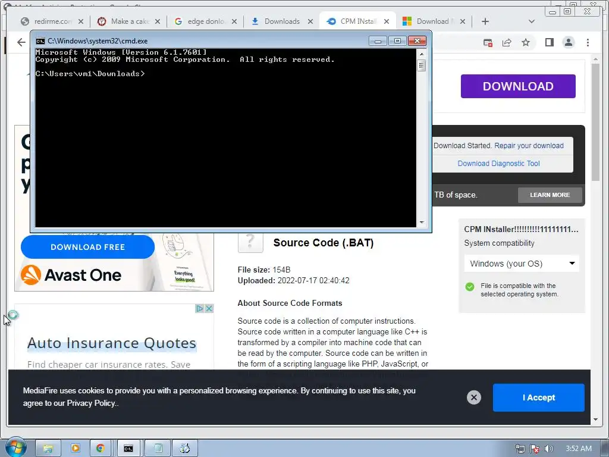Viewport: 609px width, 457px height.
Task: Click the Notepad taskbar icon
Action: tap(158, 449)
